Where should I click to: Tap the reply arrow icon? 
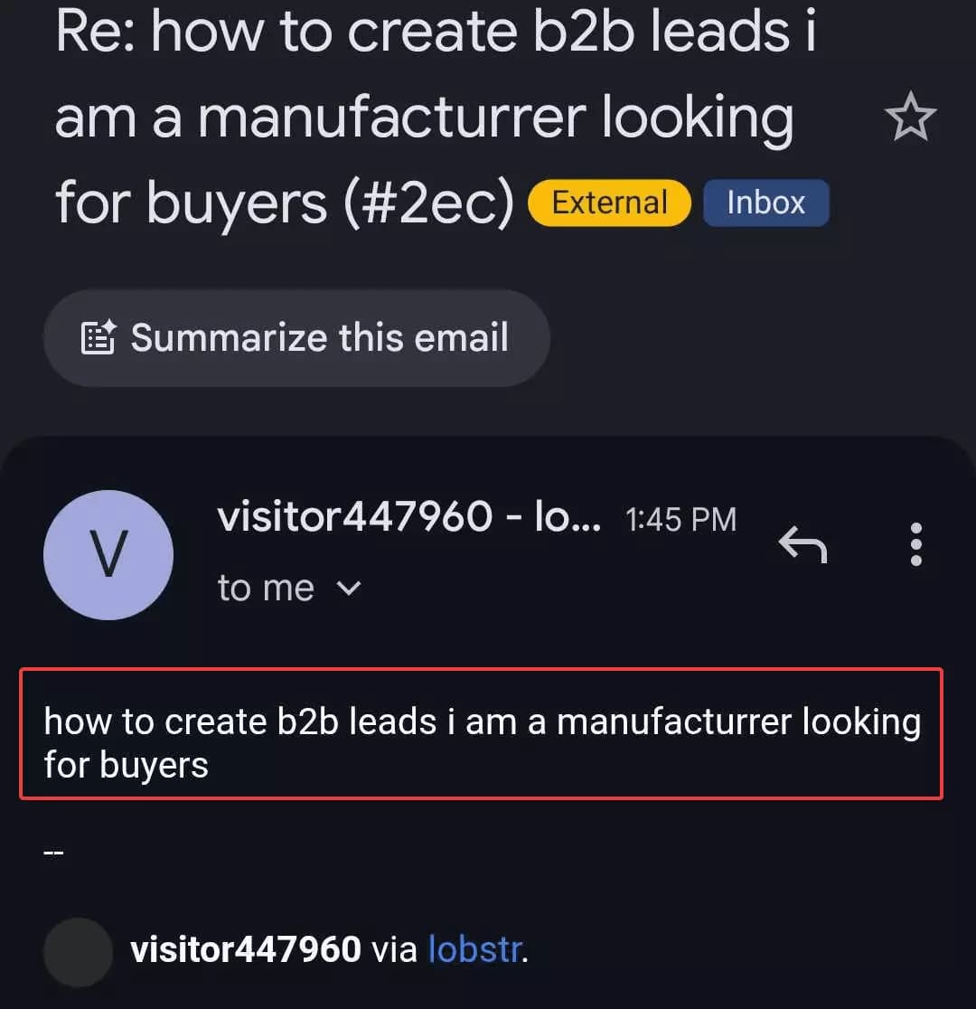[802, 544]
